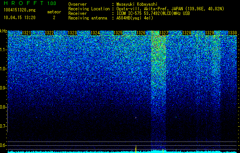This screenshot has height=153, width=240.
Task: Click the 1.0 frequency axis label
Action: (x=3, y=69)
